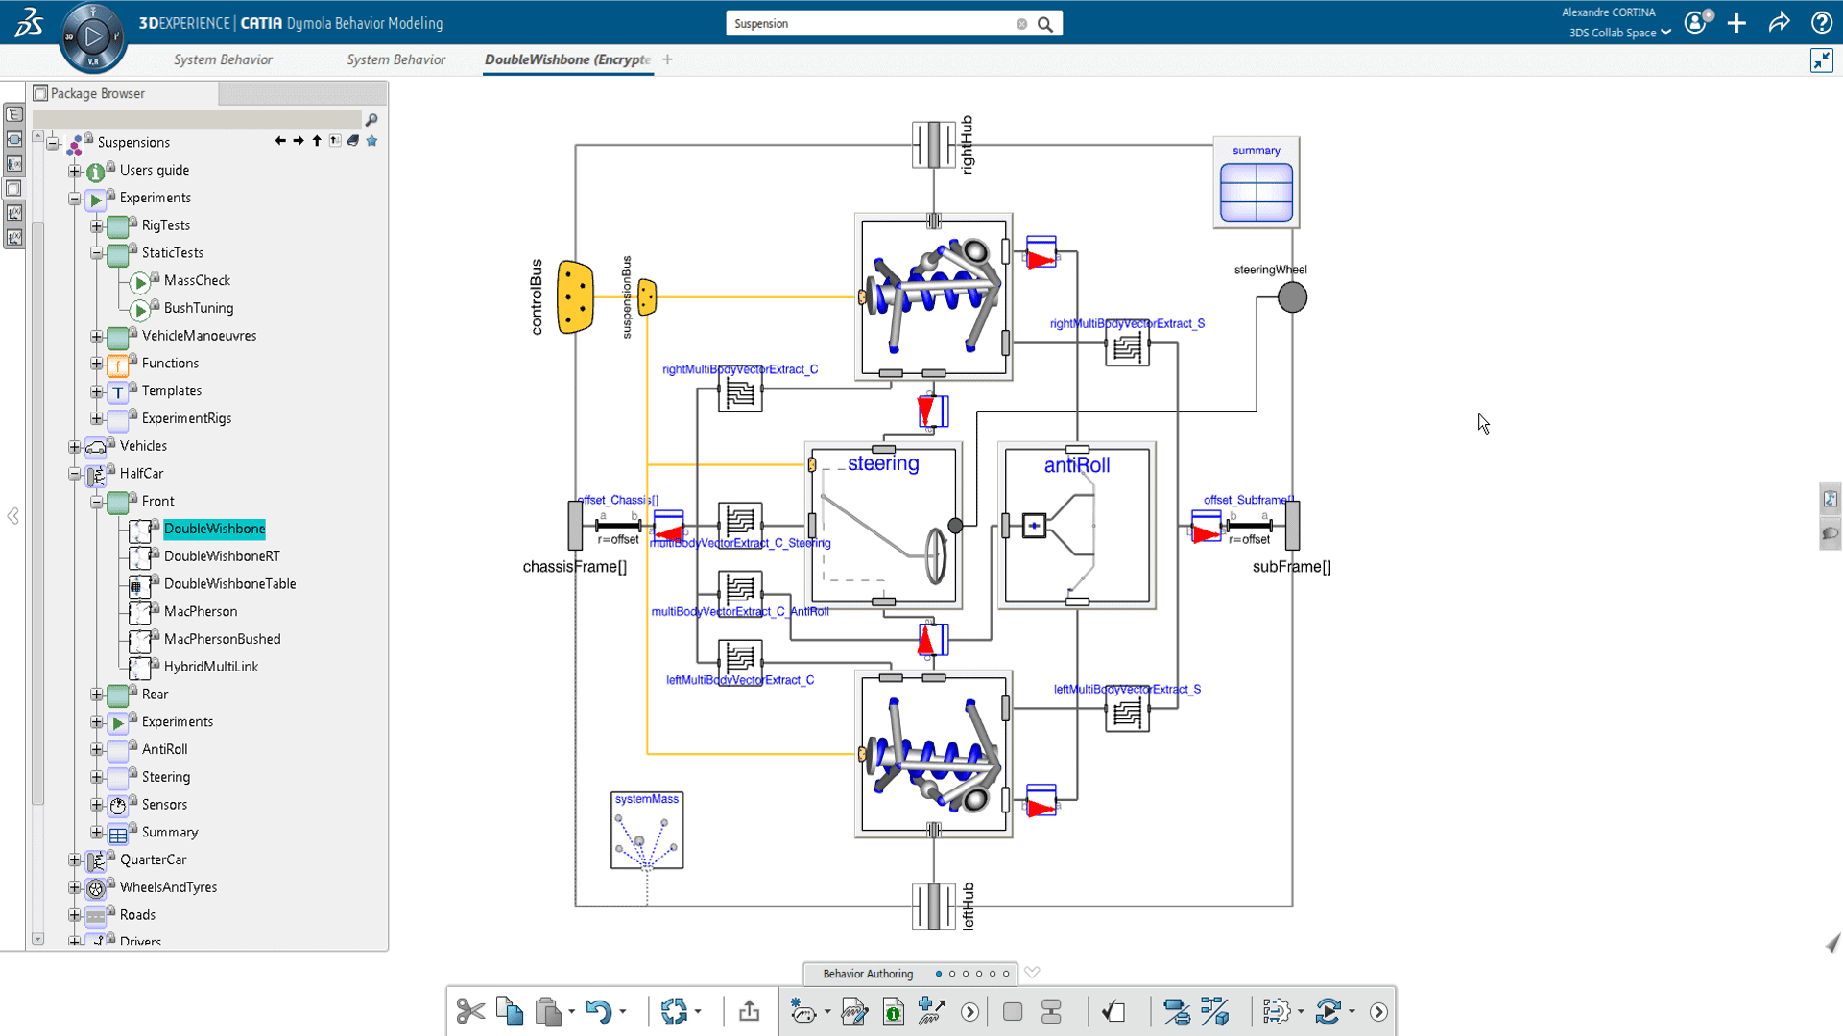This screenshot has height=1036, width=1843.
Task: Enable Behavior Authoring mode toggle
Action: (938, 973)
